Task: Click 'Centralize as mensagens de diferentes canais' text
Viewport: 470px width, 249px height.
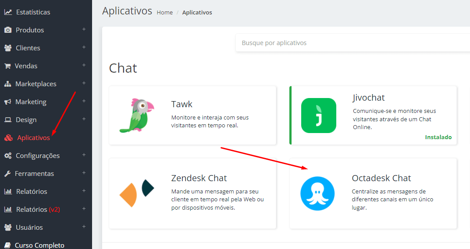Action: coord(392,199)
